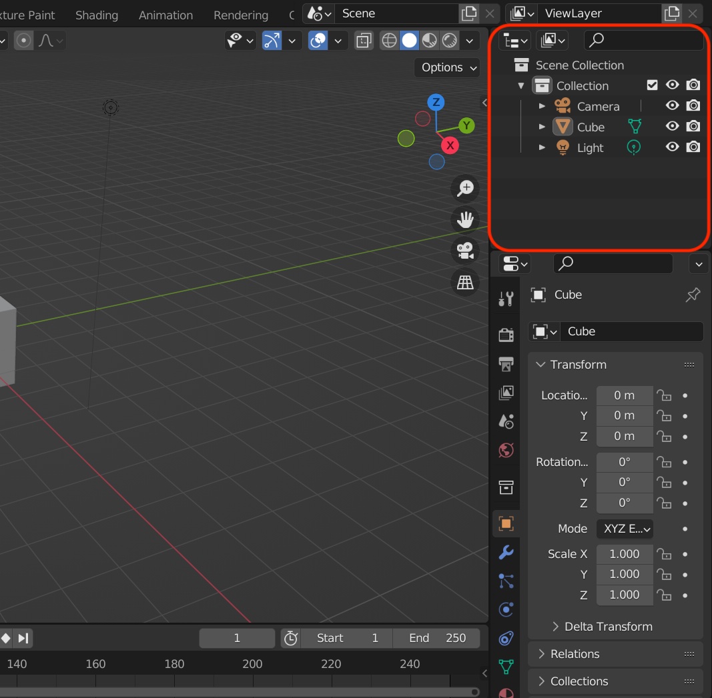Click the Y axis on the navigation gizmo

click(466, 125)
